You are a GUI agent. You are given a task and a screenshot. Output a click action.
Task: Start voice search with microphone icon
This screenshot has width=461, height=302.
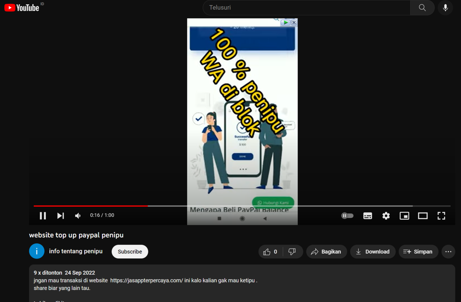click(446, 8)
